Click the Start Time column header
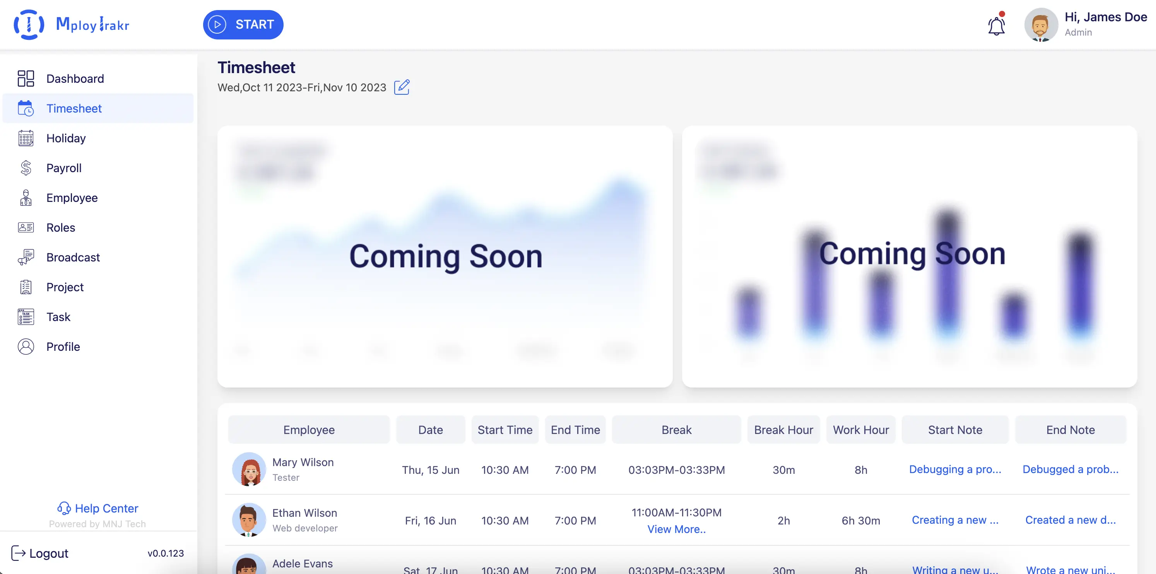The width and height of the screenshot is (1156, 574). click(x=505, y=429)
